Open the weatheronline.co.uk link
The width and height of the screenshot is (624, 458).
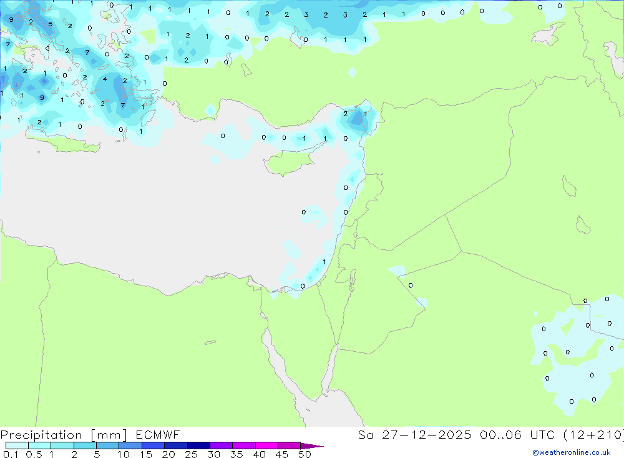(x=572, y=452)
